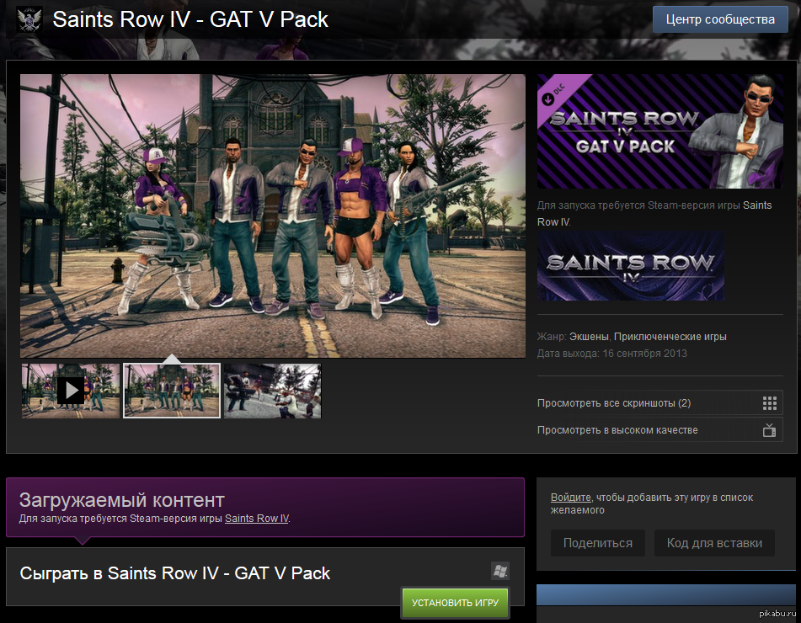
Task: Click the Saints Row IV base game logo image
Action: [630, 267]
